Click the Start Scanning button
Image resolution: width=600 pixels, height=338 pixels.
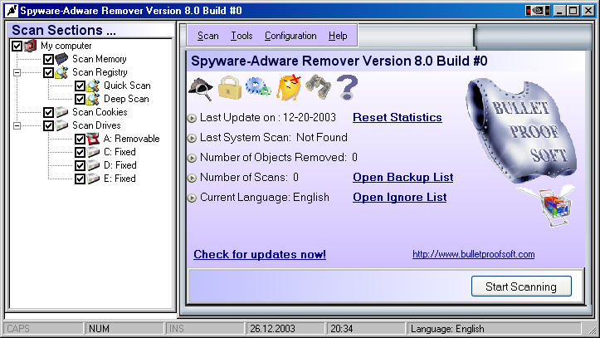click(x=521, y=287)
